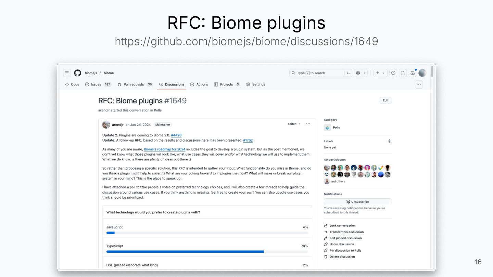The height and width of the screenshot is (277, 493).
Task: Click Unpin discussion
Action: pyautogui.click(x=339, y=244)
